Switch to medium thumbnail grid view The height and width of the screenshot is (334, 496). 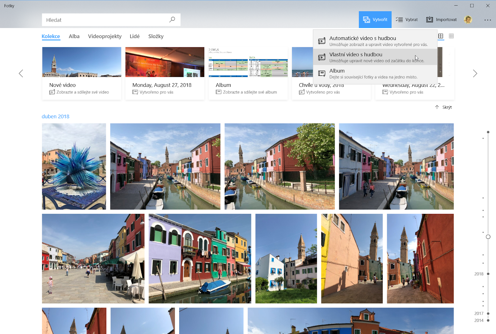coord(441,36)
